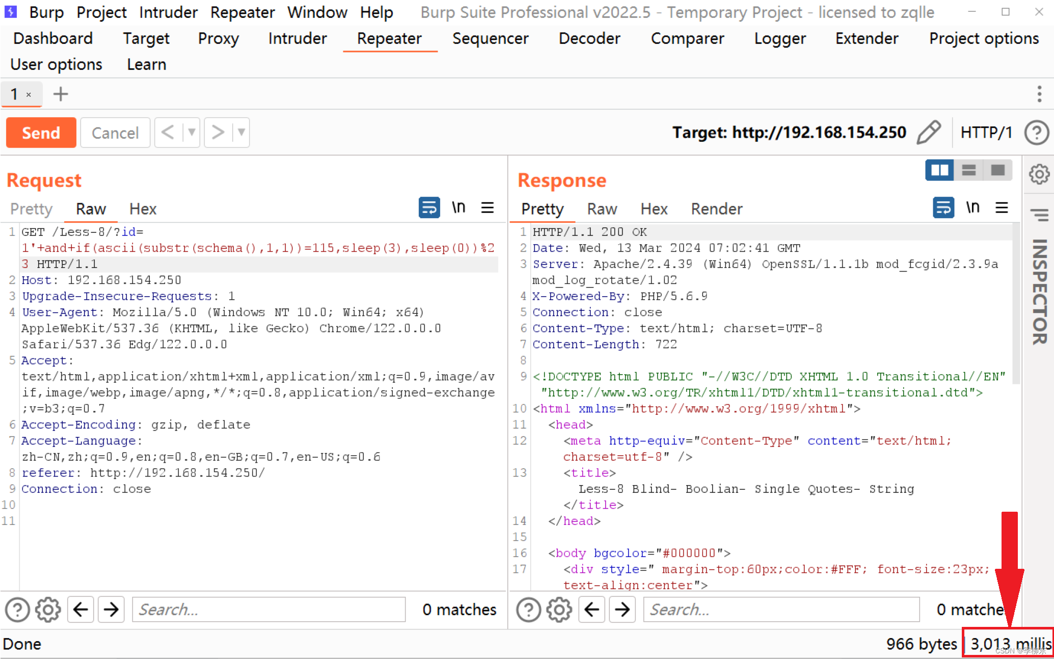Click the Request search field

(269, 610)
